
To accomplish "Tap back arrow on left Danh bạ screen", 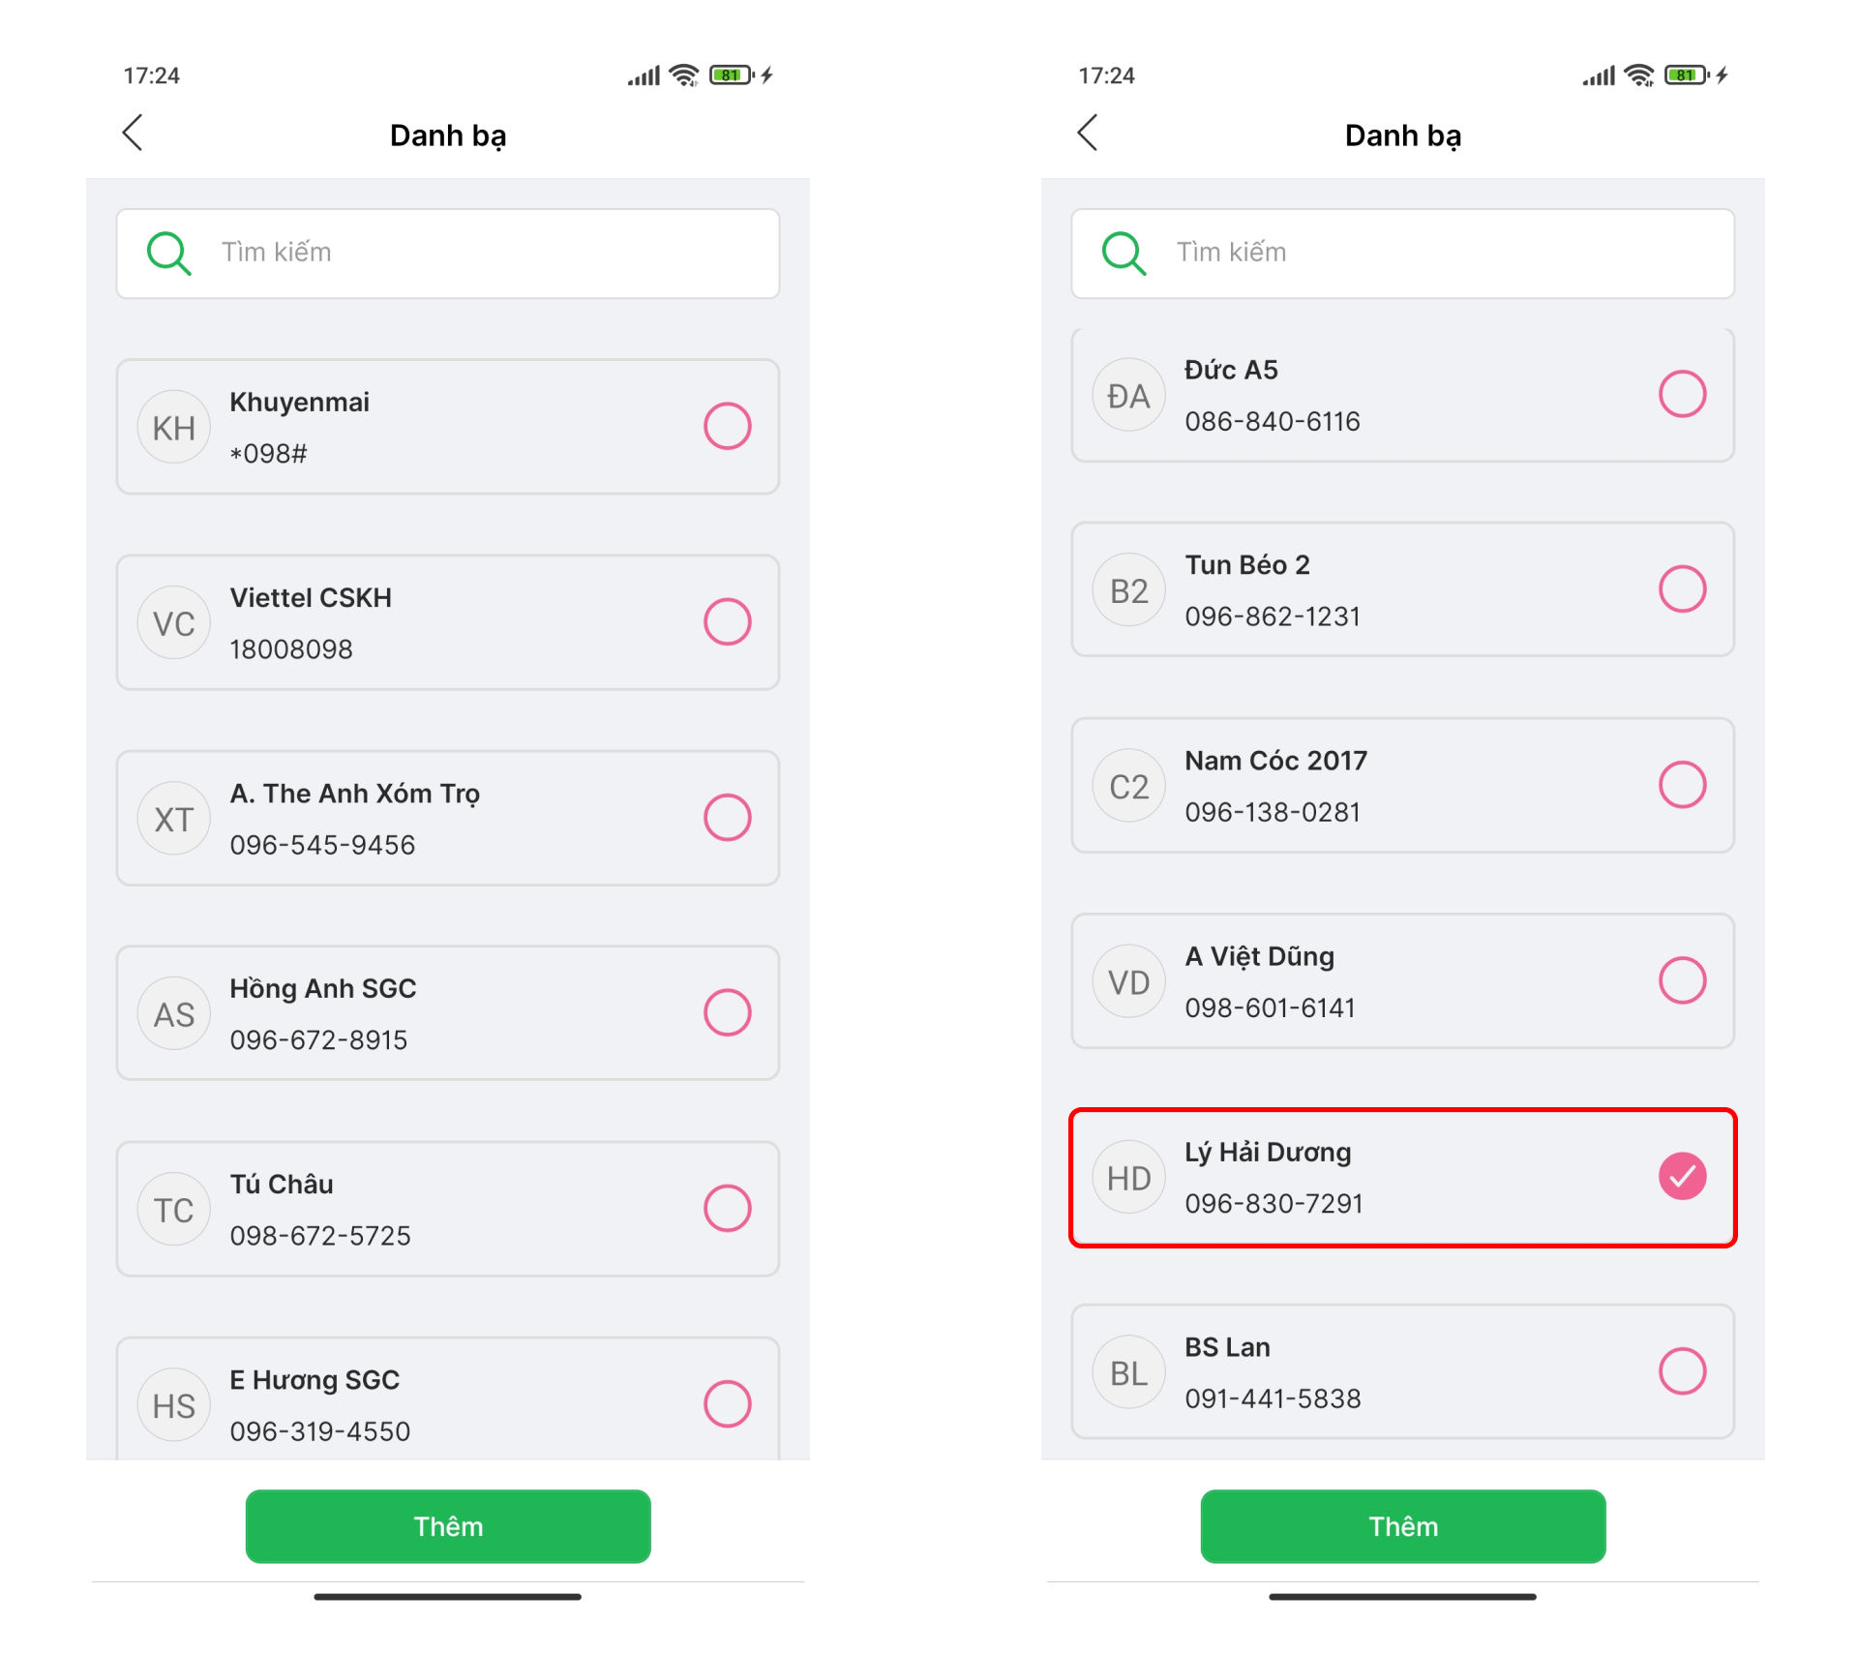I will point(133,134).
